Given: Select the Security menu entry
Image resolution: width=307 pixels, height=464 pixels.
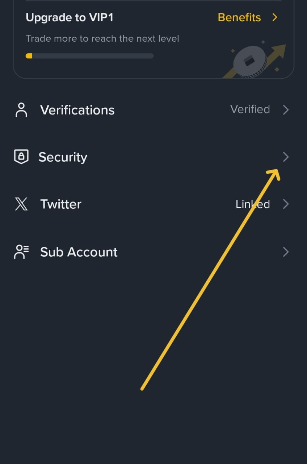Looking at the screenshot, I should pyautogui.click(x=63, y=157).
